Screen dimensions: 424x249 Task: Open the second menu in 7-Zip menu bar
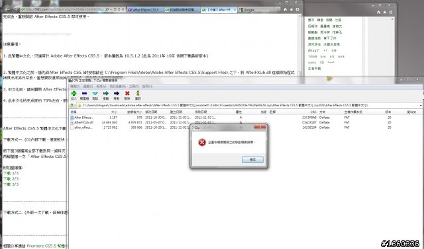(x=88, y=87)
